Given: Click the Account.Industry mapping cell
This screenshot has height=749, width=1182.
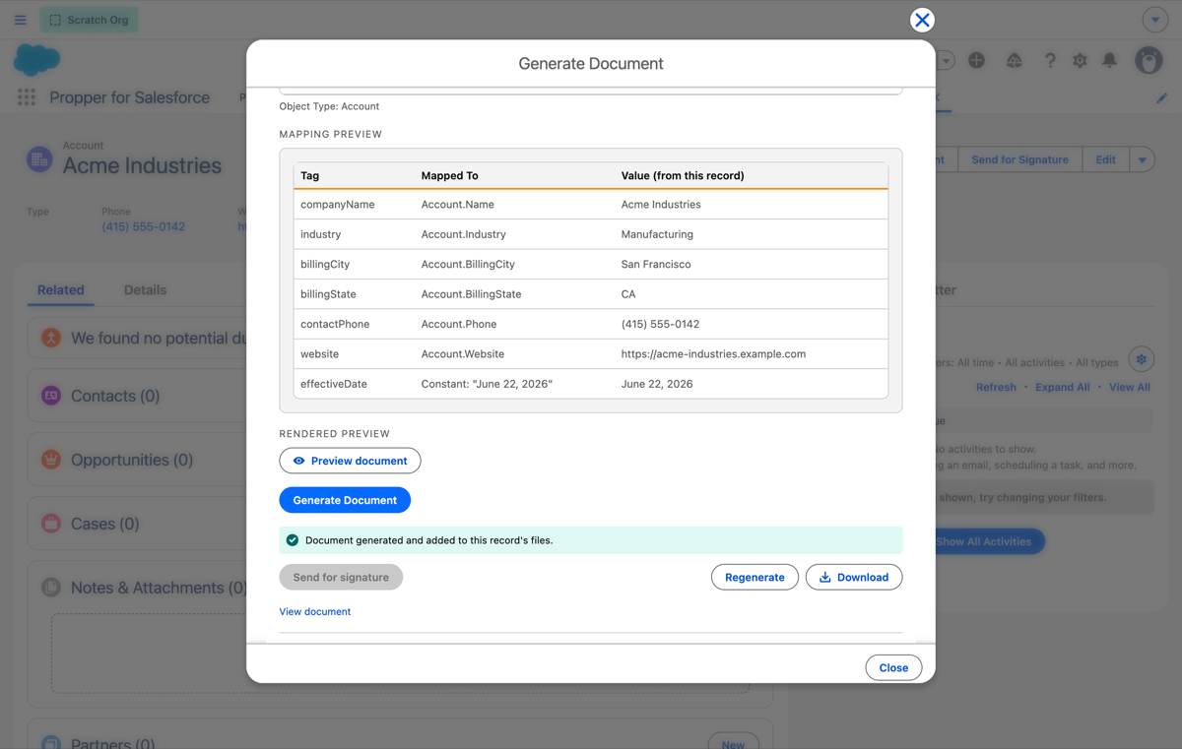Looking at the screenshot, I should [x=464, y=234].
